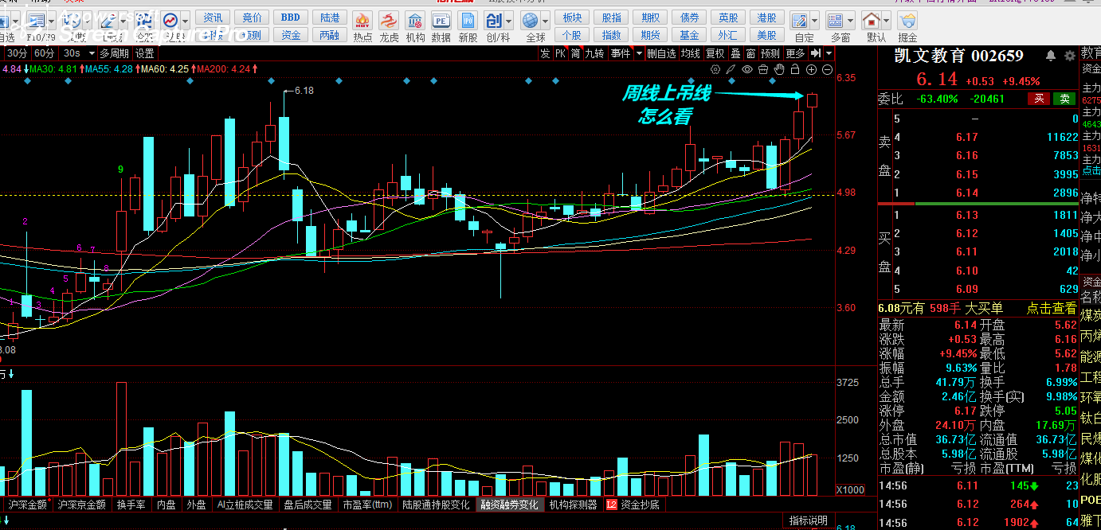Zoom out chart with minus icon

[x=827, y=70]
